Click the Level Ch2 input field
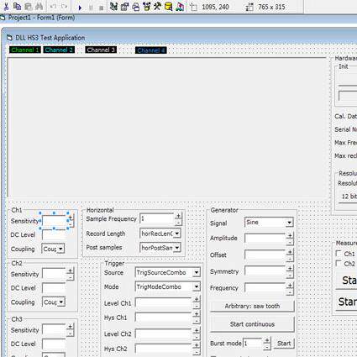Viewport: 357px width, 357px height. coord(164,333)
